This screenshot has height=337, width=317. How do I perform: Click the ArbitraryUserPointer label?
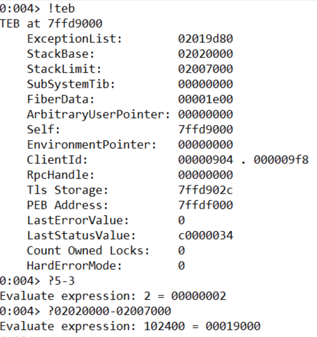click(x=99, y=115)
